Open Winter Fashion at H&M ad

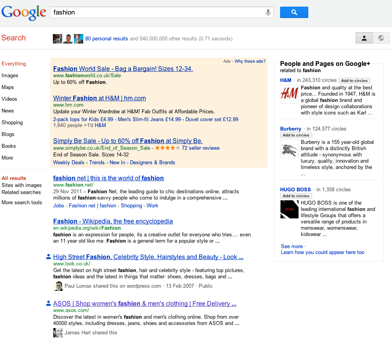99,98
